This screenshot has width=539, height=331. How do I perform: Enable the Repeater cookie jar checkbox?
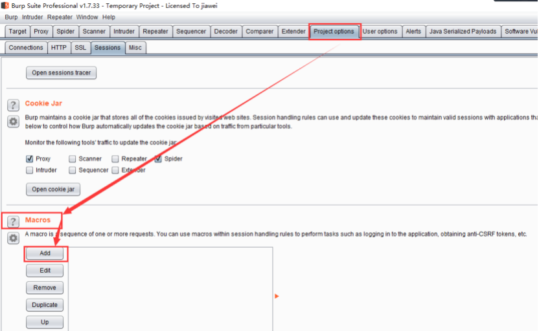(115, 159)
